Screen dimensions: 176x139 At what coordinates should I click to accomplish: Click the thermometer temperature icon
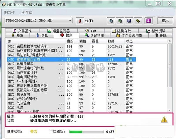coord(80,21)
